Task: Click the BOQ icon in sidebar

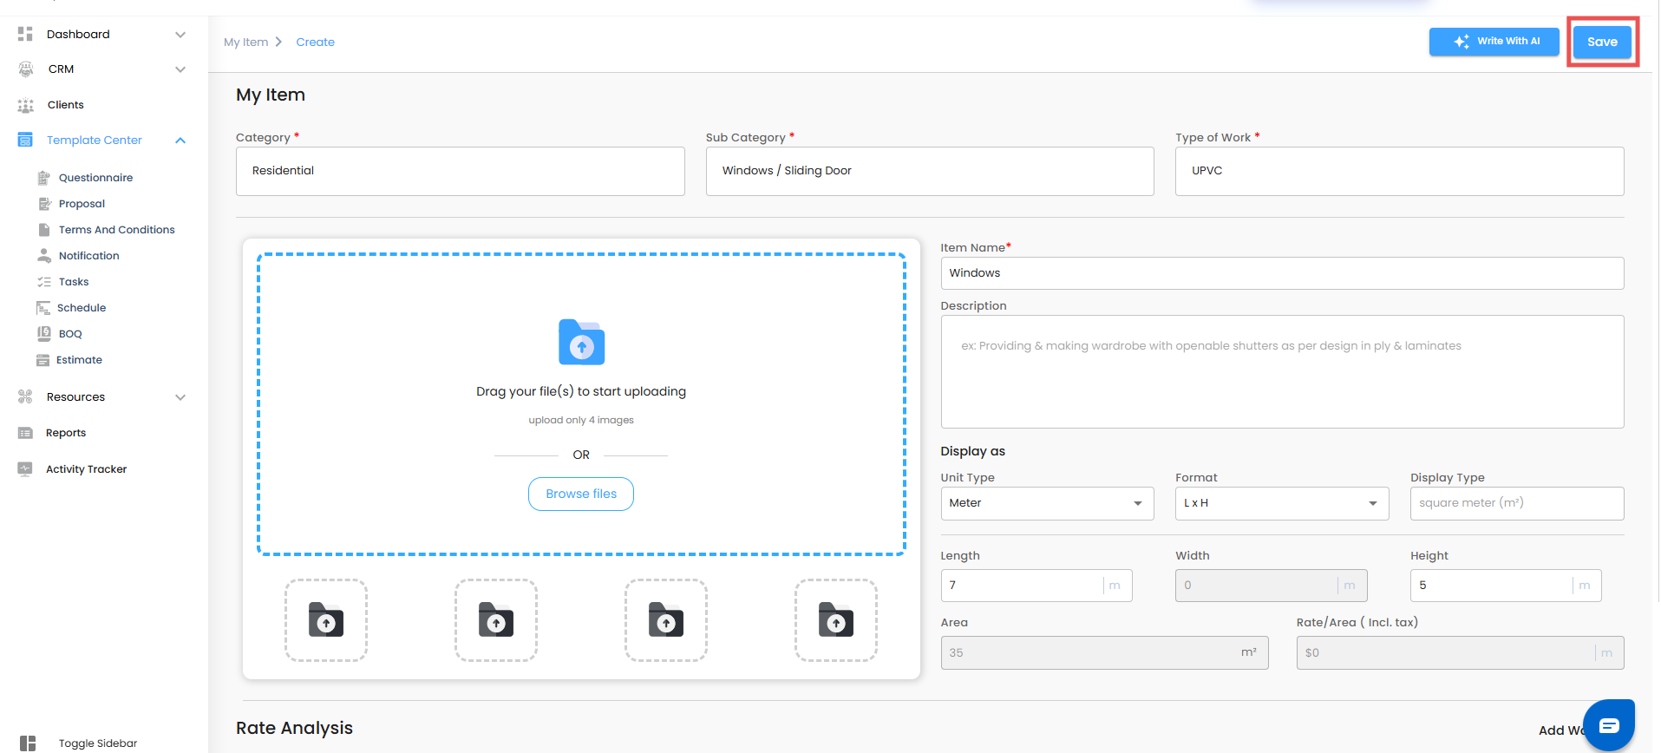Action: tap(43, 334)
